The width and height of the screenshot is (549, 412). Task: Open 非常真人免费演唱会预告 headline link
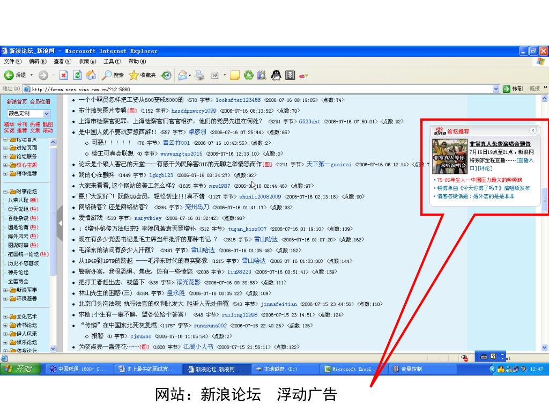500,144
